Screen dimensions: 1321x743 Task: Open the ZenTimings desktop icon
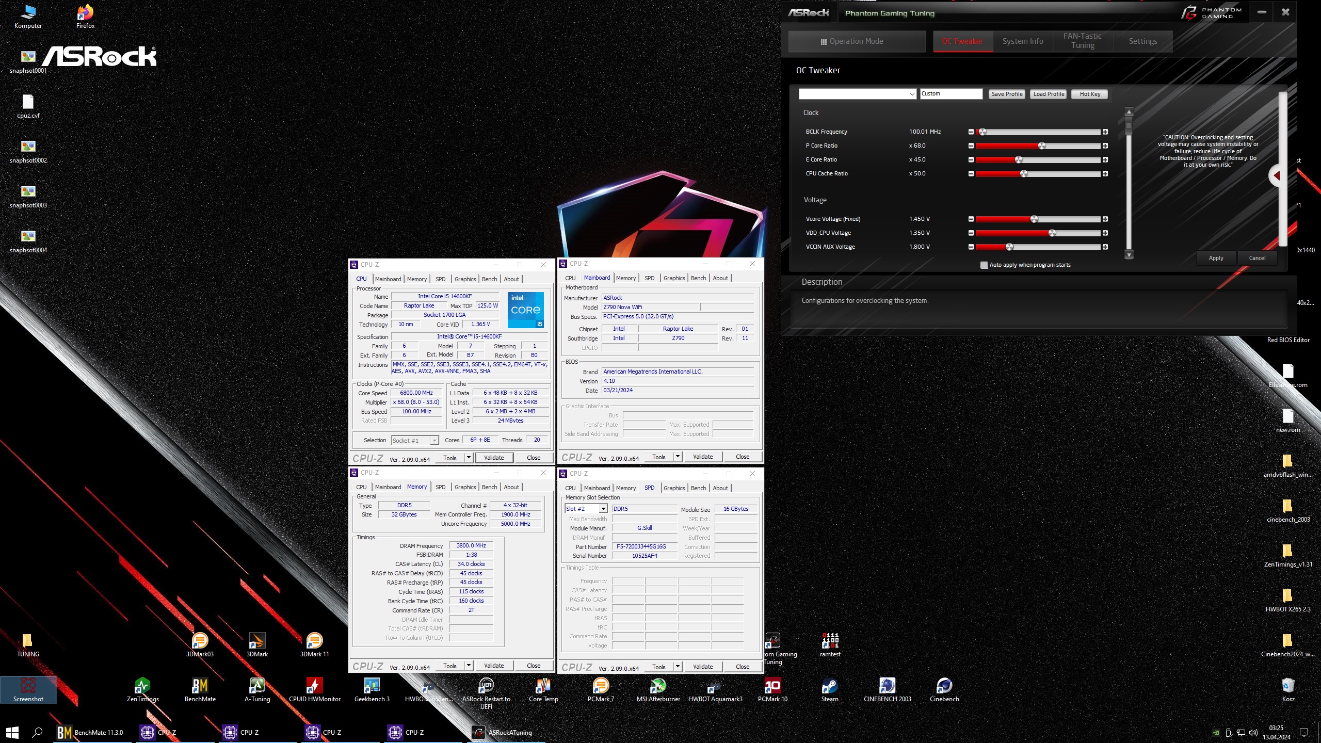click(142, 690)
